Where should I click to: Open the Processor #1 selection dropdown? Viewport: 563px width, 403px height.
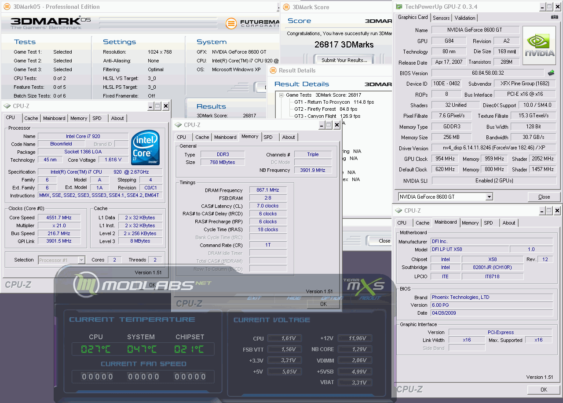[81, 260]
